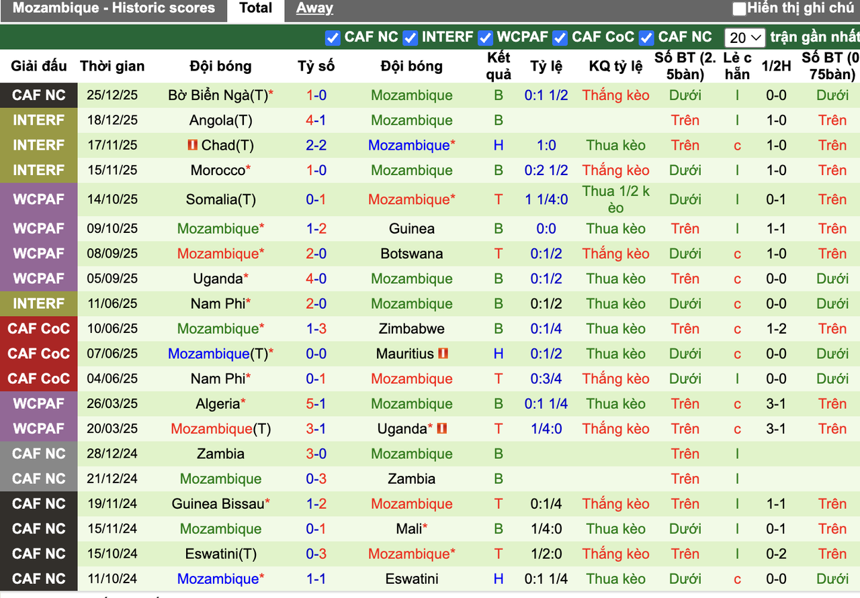Select the 0-2 half-time score in the Eswatini(T) row
The height and width of the screenshot is (598, 860).
click(776, 554)
